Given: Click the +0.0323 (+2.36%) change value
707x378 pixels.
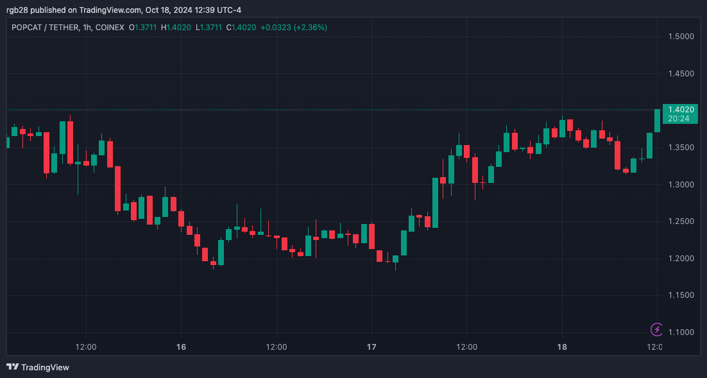Looking at the screenshot, I should (294, 28).
